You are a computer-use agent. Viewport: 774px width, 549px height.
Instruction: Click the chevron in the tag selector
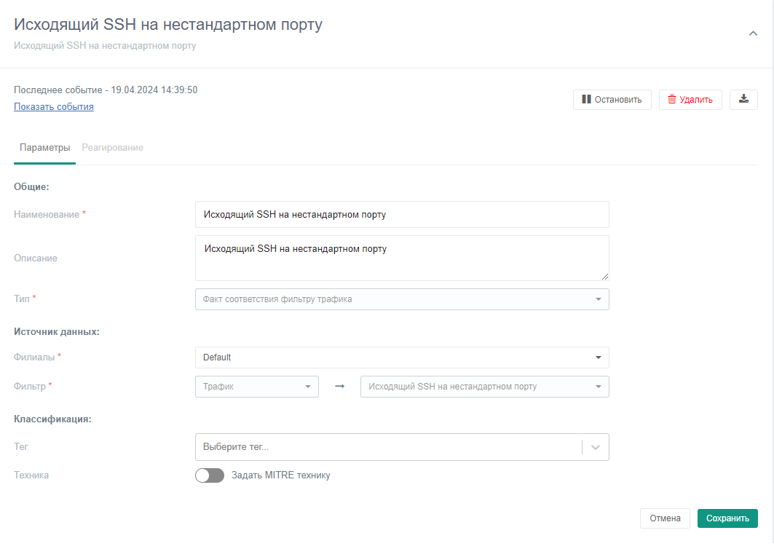point(596,447)
